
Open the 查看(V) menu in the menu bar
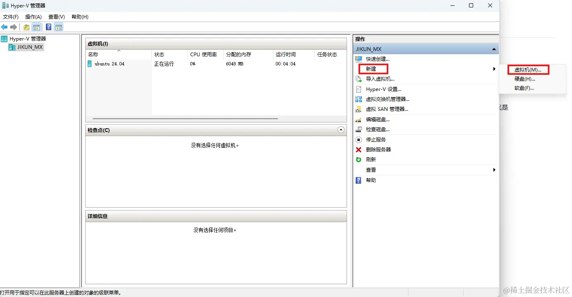click(x=57, y=17)
